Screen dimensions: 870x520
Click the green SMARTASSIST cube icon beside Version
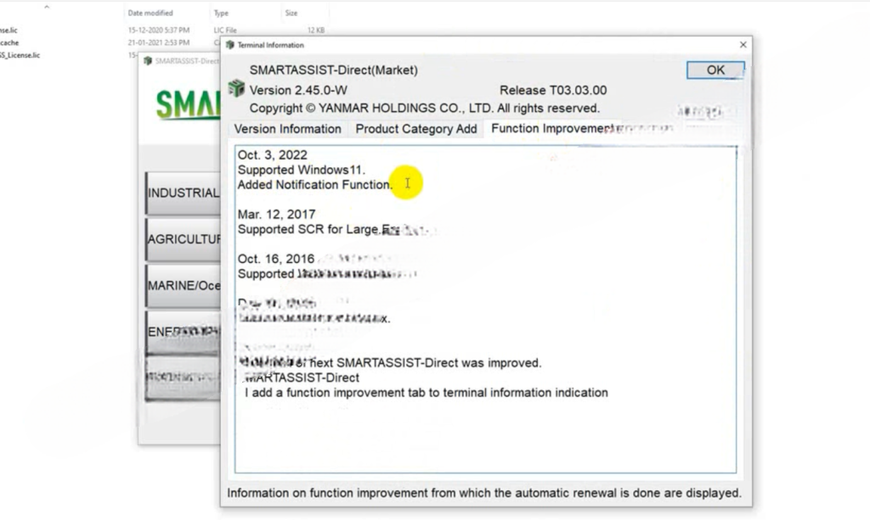click(x=236, y=88)
